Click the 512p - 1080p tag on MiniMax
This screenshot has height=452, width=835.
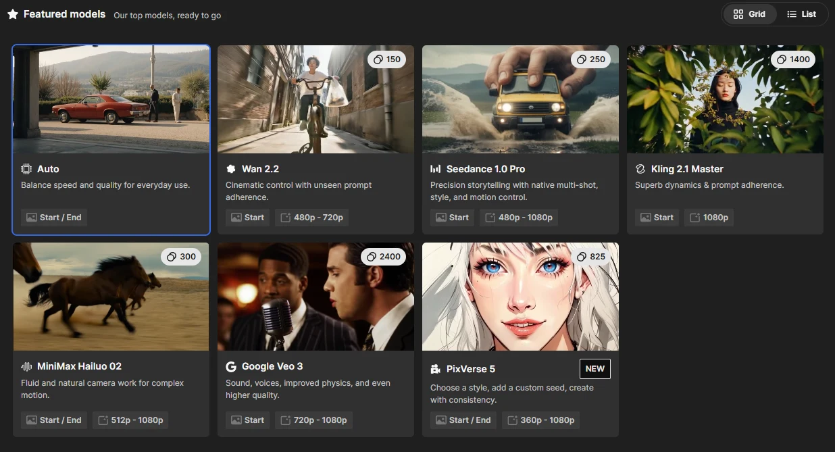pyautogui.click(x=130, y=420)
